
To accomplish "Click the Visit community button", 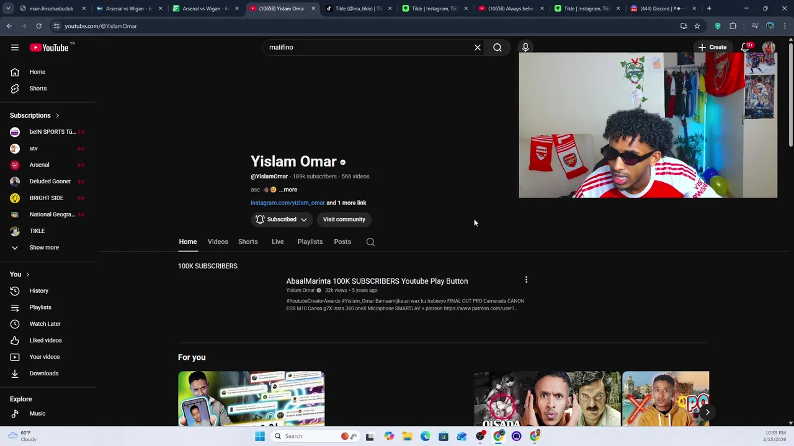I will point(344,219).
